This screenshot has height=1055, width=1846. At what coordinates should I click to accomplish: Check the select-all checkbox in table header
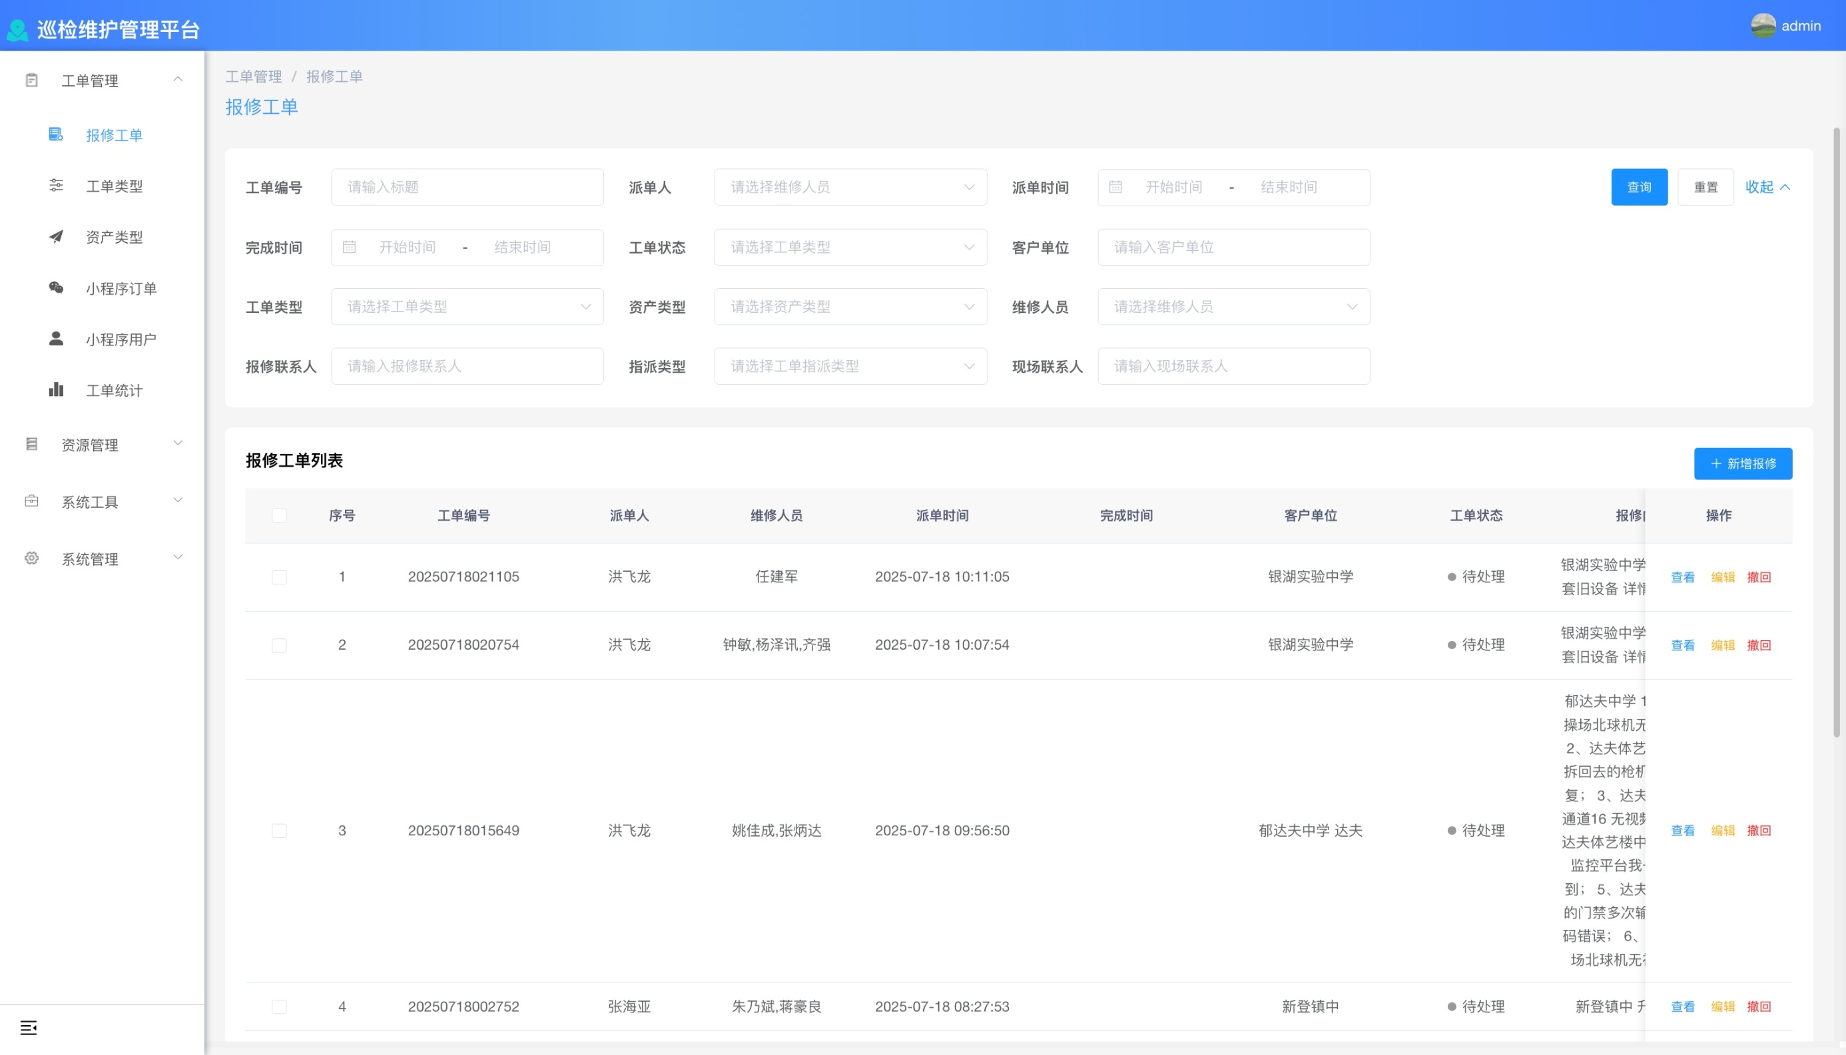(279, 515)
